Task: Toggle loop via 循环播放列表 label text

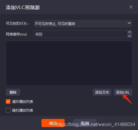Action: (x=23, y=101)
